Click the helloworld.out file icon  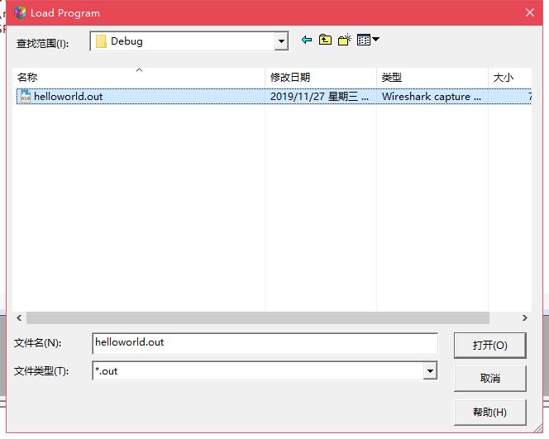click(x=25, y=97)
